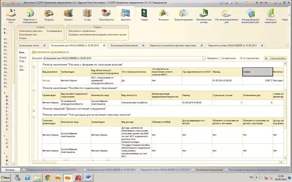Collapse the Учет доходов для исчисления страховых взносов group
Image resolution: width=292 pixels, height=182 pixels.
pyautogui.click(x=34, y=117)
